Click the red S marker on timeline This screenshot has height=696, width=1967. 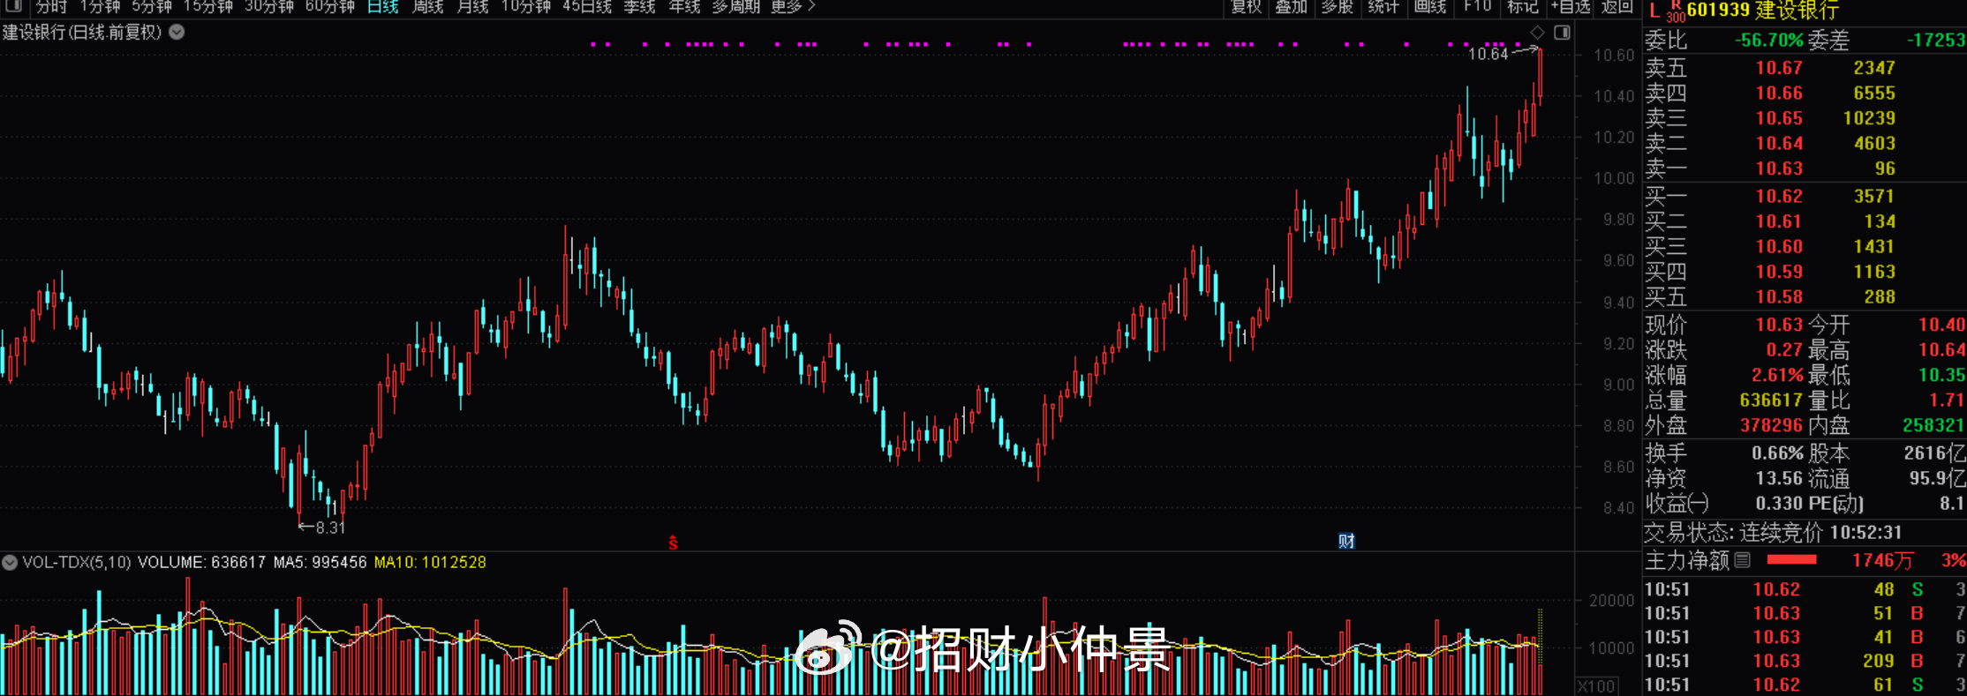pyautogui.click(x=673, y=543)
